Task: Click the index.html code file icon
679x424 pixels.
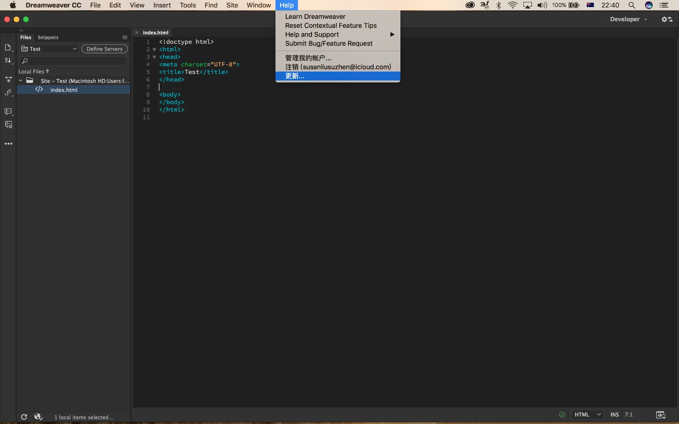Action: (39, 89)
